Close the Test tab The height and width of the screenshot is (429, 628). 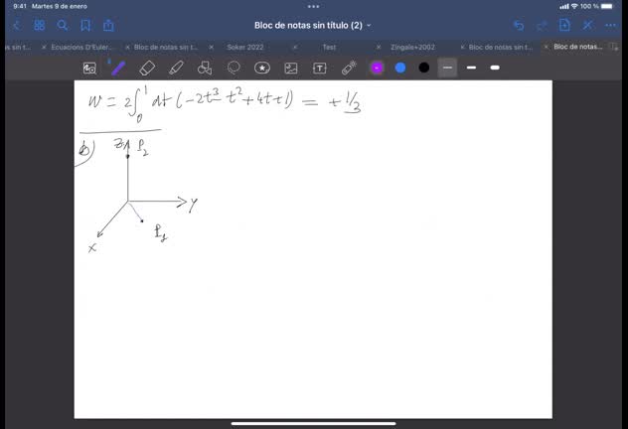click(x=295, y=48)
